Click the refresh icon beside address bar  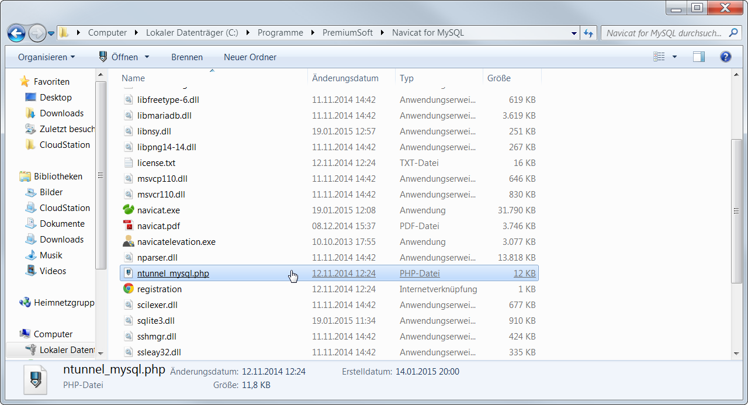click(588, 33)
